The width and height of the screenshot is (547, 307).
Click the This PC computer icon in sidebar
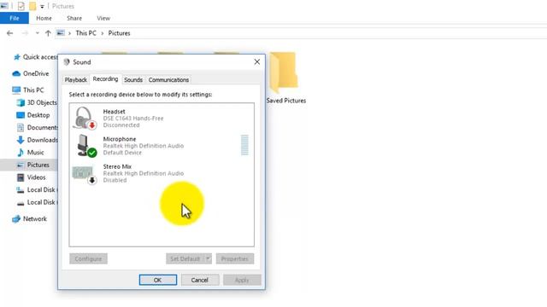(x=16, y=90)
